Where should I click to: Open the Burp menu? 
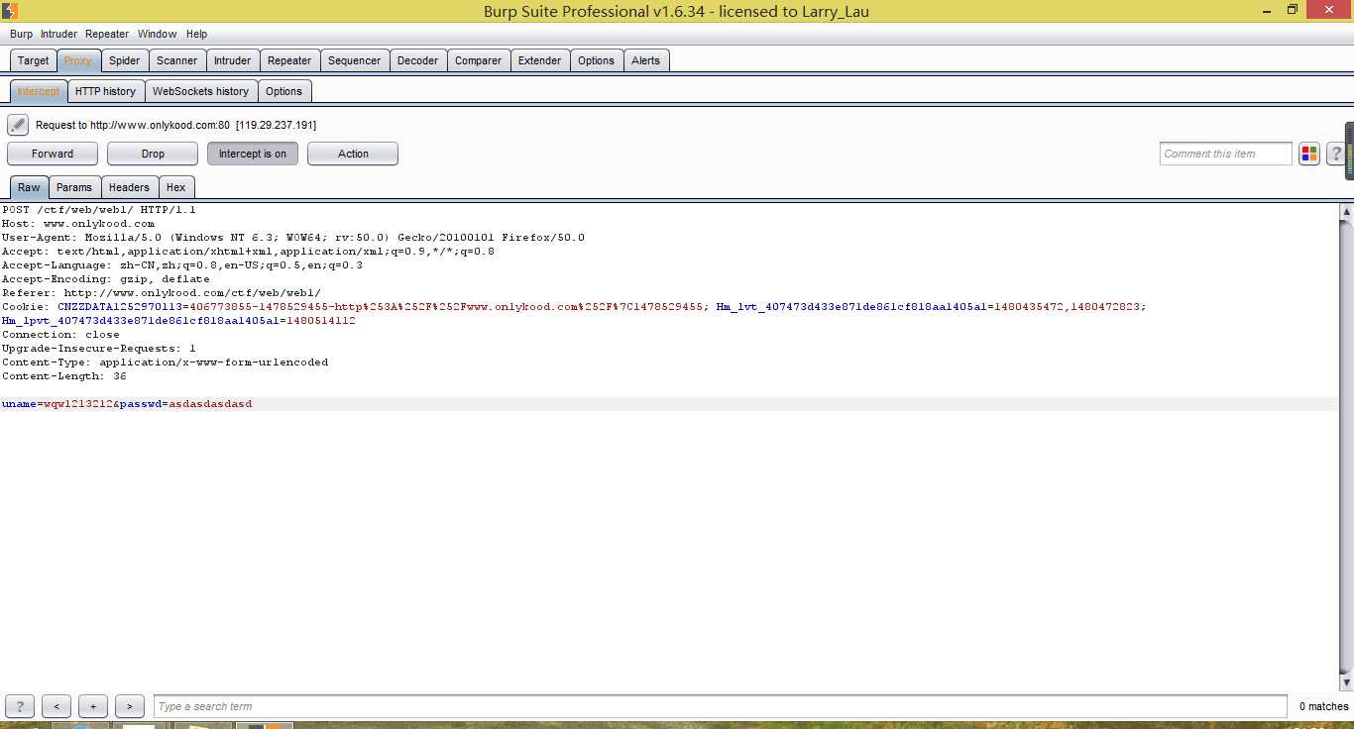click(x=21, y=34)
